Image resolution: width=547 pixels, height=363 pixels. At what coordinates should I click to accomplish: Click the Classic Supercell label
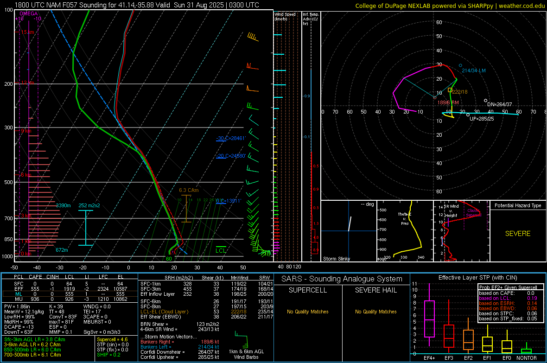(x=474, y=213)
